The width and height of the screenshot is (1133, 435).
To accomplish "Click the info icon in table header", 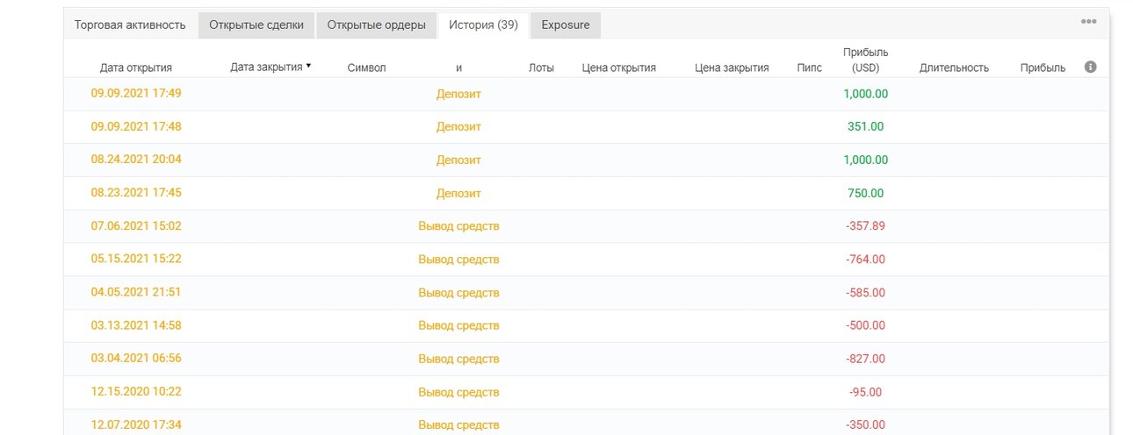I will click(1091, 67).
